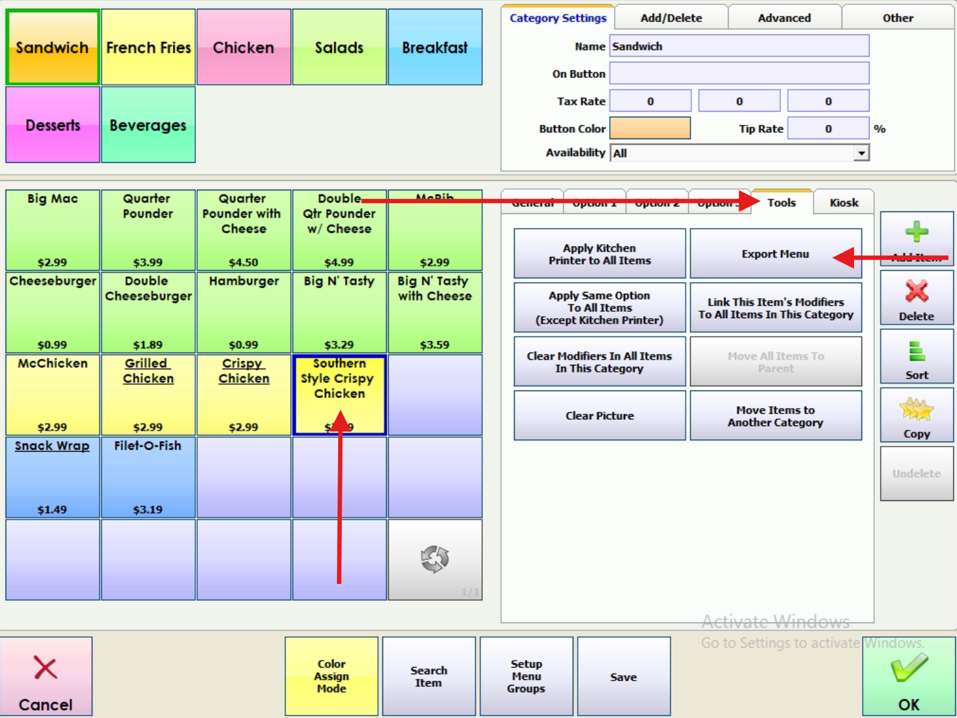Click the Clear Picture button

[600, 415]
